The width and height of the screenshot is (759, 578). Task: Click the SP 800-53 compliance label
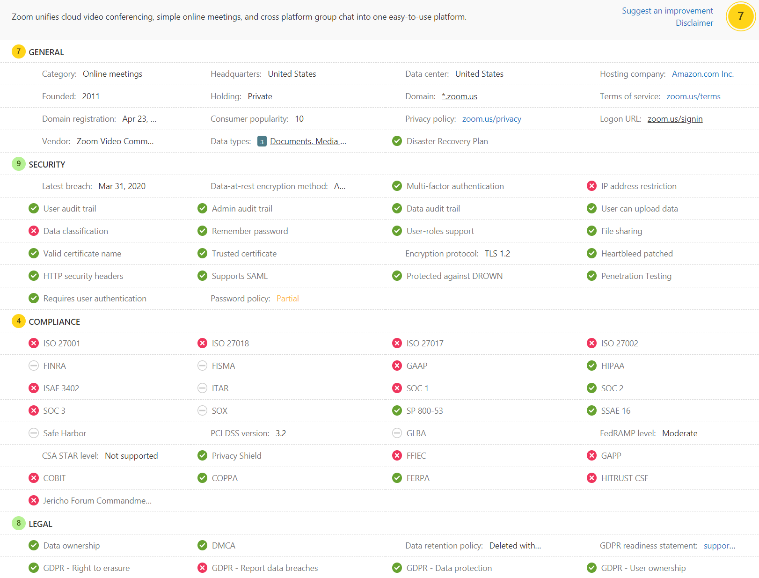(x=424, y=411)
